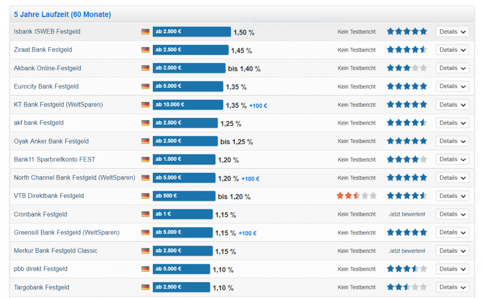Click the flag icon beside pbb direkt Festgeld
Screen dimensions: 482x298
(x=146, y=269)
